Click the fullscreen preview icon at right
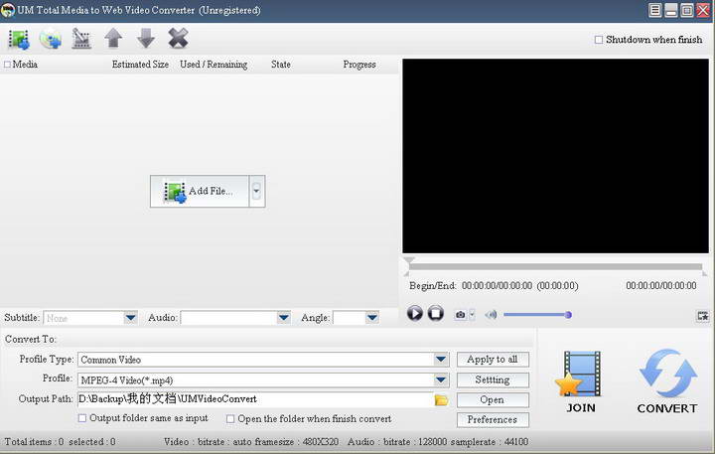This screenshot has height=454, width=715. (x=703, y=315)
